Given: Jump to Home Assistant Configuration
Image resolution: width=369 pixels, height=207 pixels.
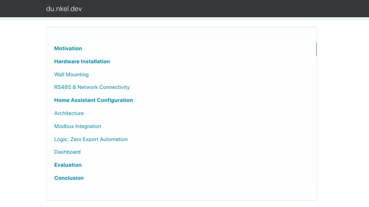Looking at the screenshot, I should click(94, 100).
